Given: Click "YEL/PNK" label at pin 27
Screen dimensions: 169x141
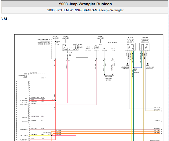Looking at the screenshot, I should 34,135.
